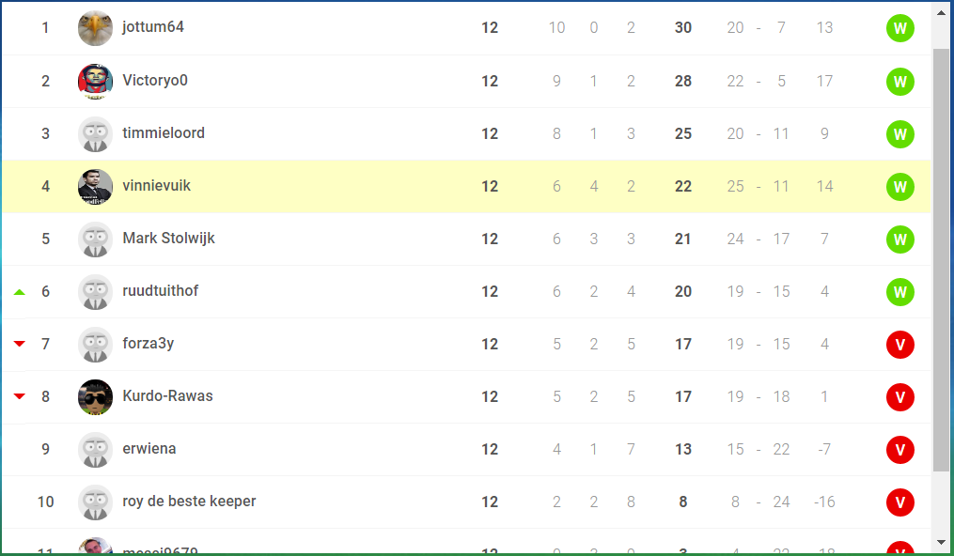The height and width of the screenshot is (556, 954).
Task: Click the red V badge for forza3y
Action: pyautogui.click(x=899, y=345)
